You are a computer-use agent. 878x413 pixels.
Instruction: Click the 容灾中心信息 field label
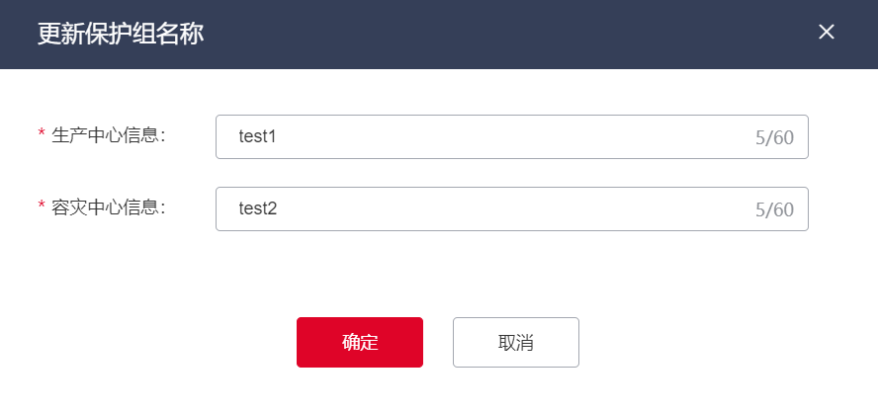pyautogui.click(x=108, y=206)
